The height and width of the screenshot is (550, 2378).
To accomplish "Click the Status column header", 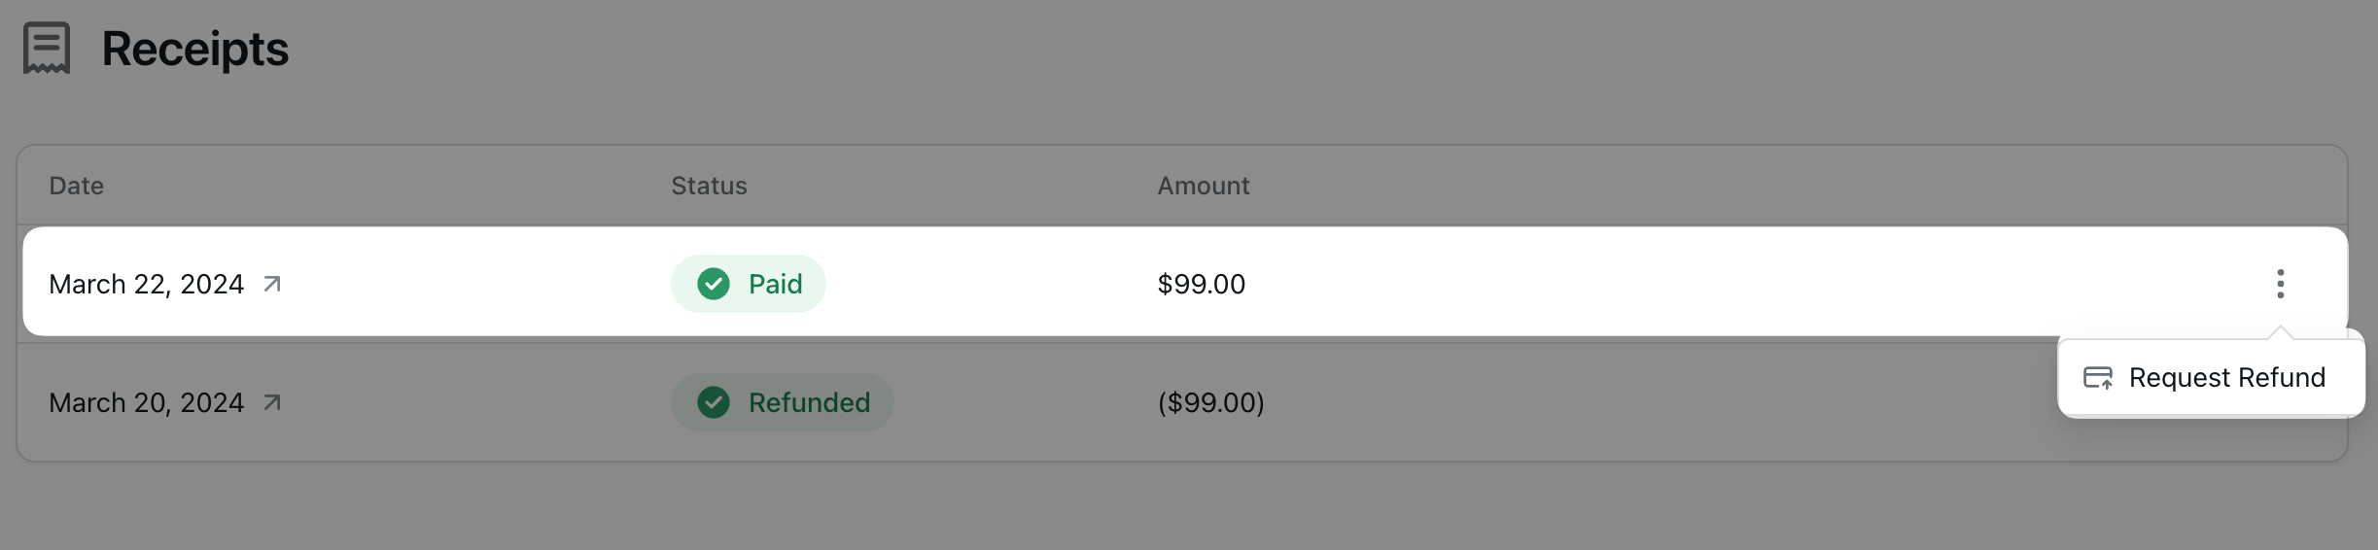I will tap(709, 186).
